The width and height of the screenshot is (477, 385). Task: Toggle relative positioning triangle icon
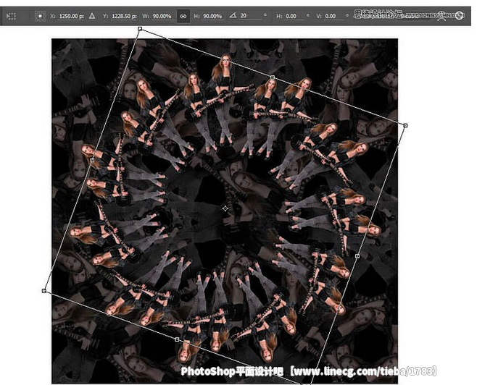(92, 16)
